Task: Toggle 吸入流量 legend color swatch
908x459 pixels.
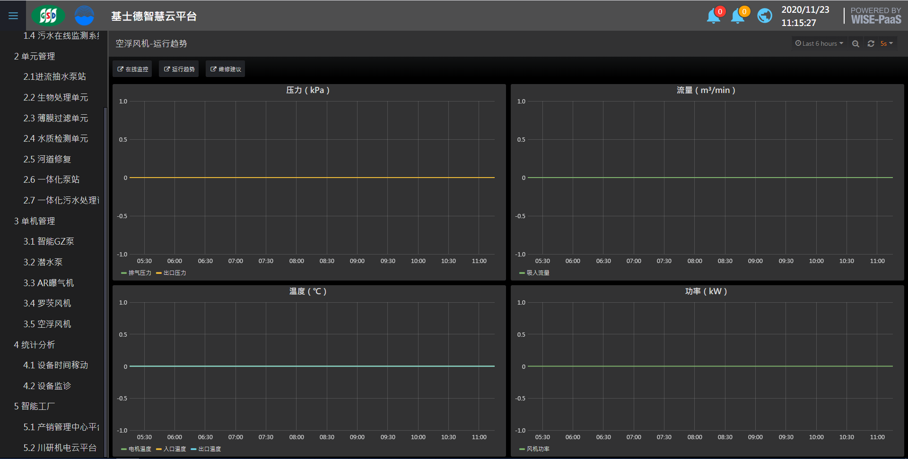Action: coord(522,273)
